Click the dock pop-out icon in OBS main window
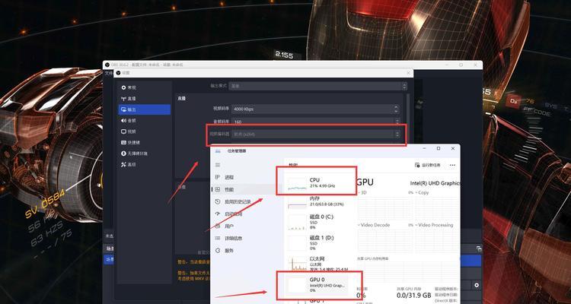Viewport: 571px width, 304px height. (479, 249)
